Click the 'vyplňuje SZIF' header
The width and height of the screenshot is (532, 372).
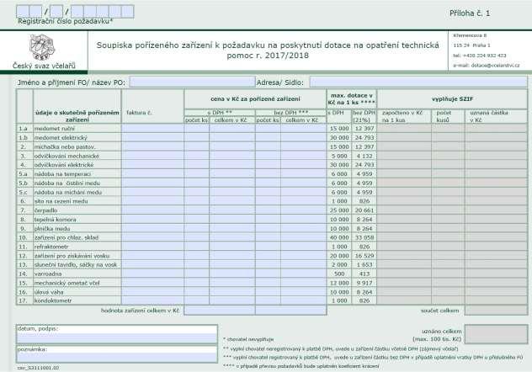[452, 99]
